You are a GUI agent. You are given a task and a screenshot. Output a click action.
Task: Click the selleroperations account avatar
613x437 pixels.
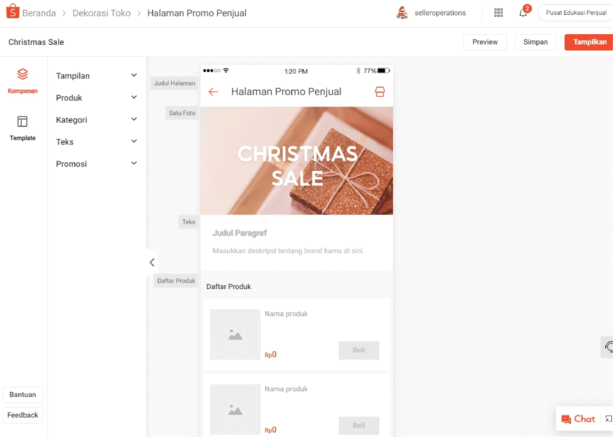[402, 13]
